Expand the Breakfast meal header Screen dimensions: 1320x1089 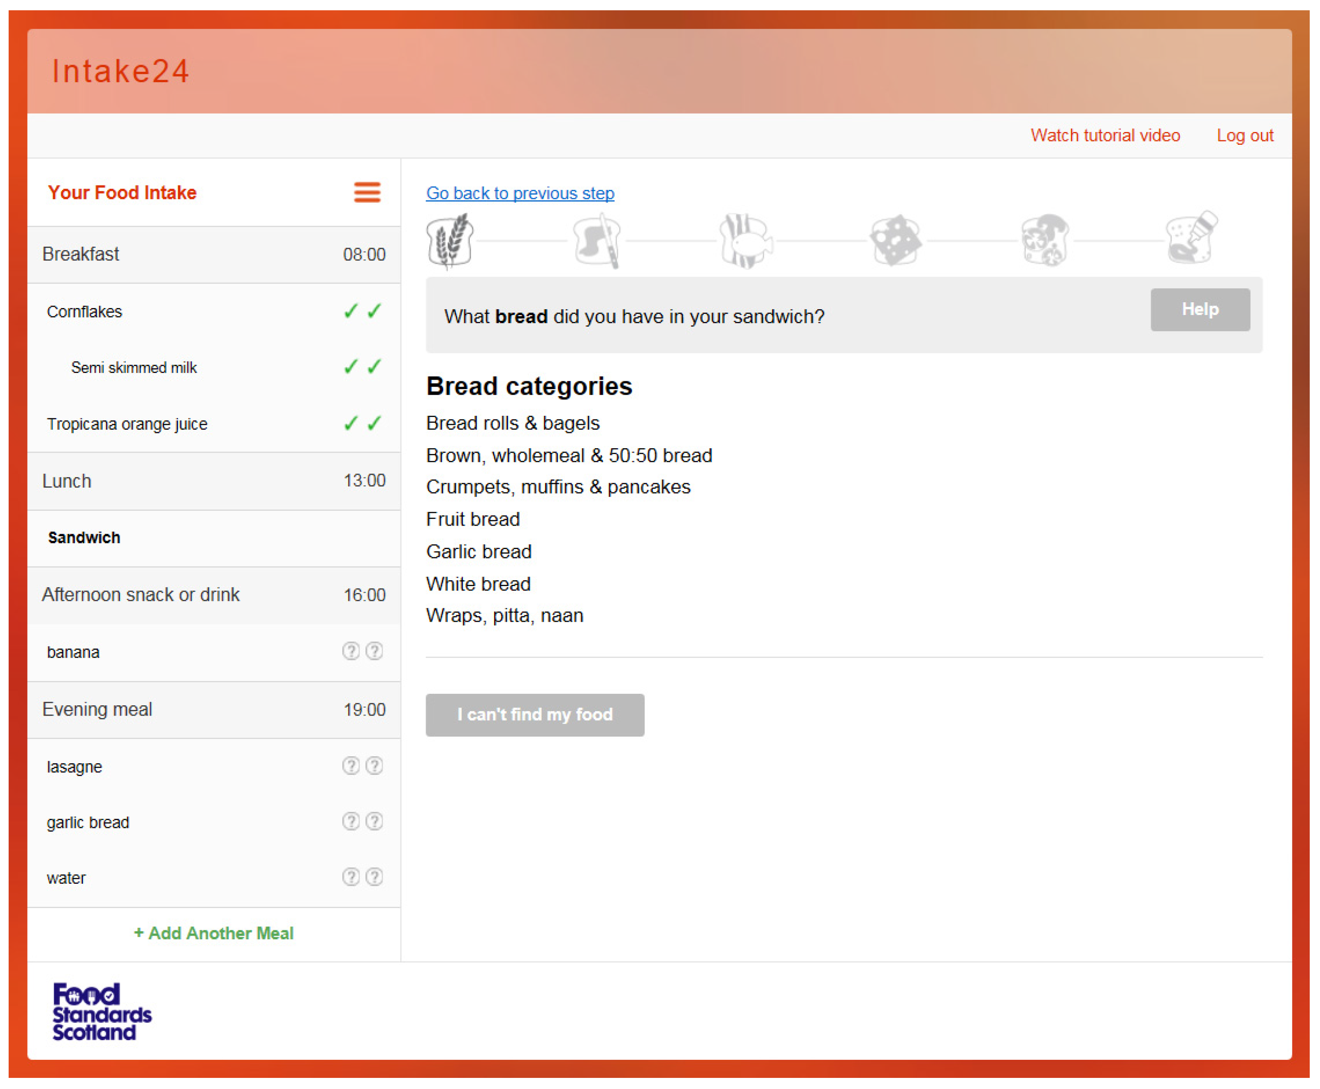[x=213, y=254]
